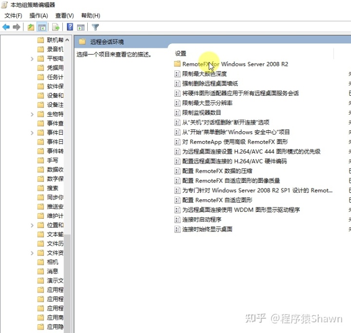Select the 文本输 tree folder
The image size is (351, 333).
point(50,234)
